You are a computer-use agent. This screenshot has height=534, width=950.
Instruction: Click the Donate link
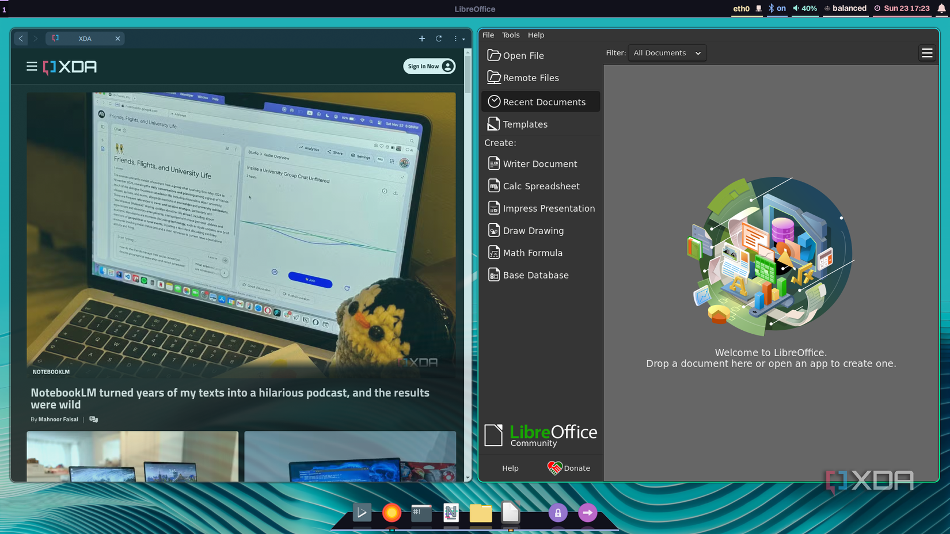[569, 468]
